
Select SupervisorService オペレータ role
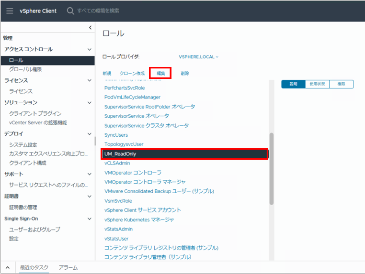(x=137, y=116)
